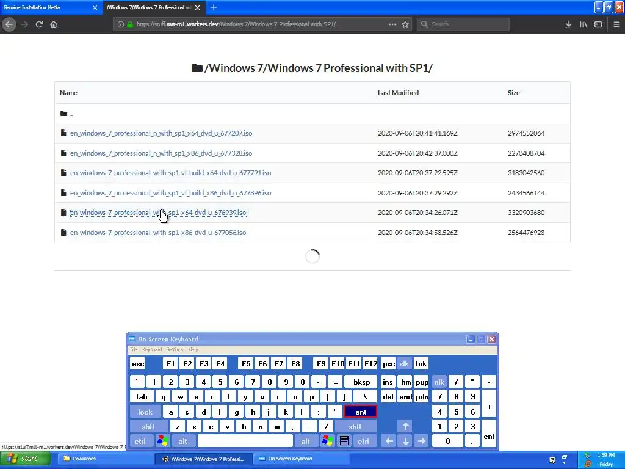Click the psc print screen key
Screen dimensions: 625x469
click(388, 364)
